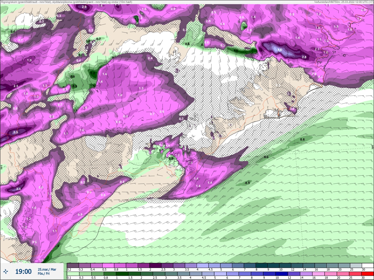Click the '25.mar./ Mar' date label
The width and height of the screenshot is (374, 280).
tap(47, 269)
